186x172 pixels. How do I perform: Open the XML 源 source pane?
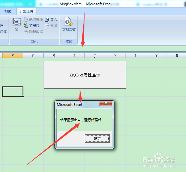point(17,25)
